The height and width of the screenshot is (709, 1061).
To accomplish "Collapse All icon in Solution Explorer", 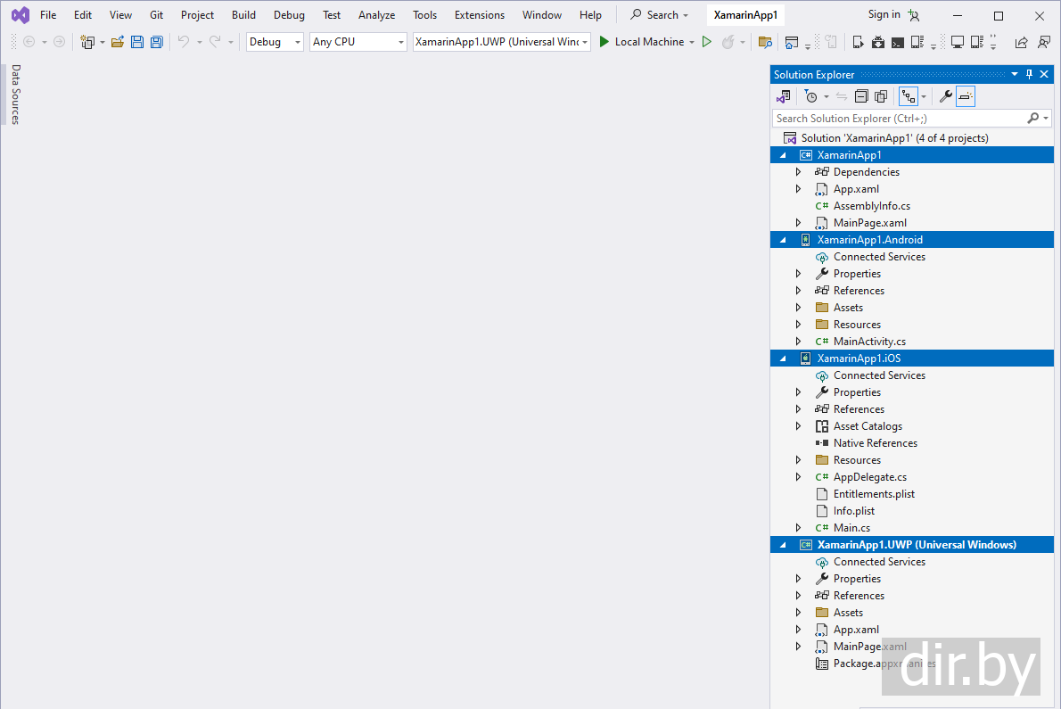I will point(860,96).
